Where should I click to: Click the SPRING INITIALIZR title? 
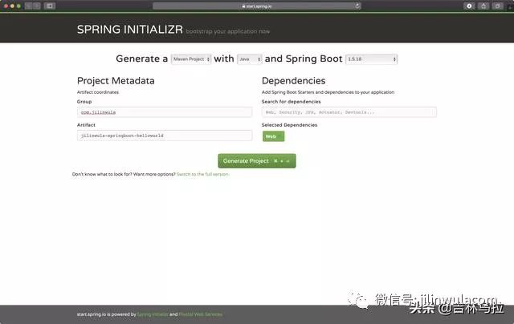130,30
